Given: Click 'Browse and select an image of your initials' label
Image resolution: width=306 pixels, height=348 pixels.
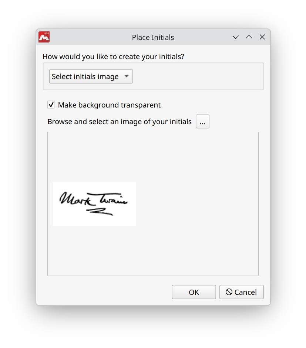Looking at the screenshot, I should (120, 122).
